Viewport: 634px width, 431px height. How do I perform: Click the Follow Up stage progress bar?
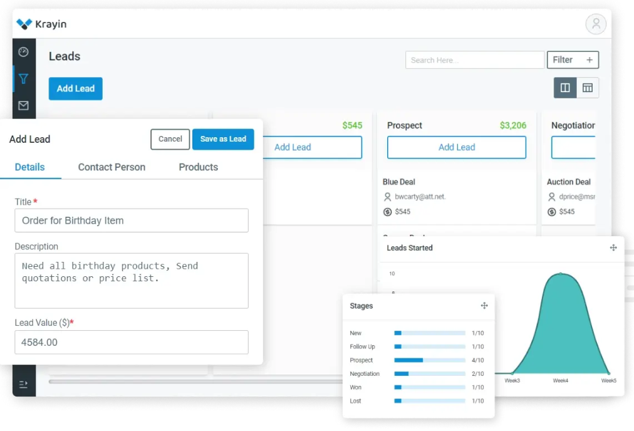[429, 346]
